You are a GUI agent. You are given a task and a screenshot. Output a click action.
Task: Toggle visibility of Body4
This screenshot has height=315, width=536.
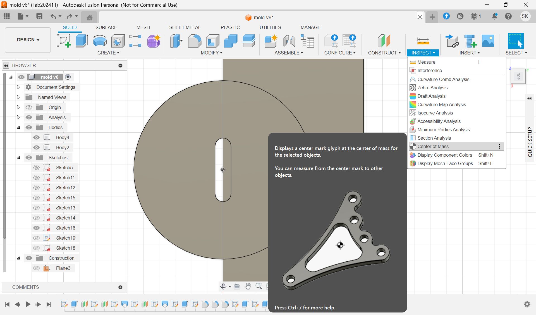tap(36, 137)
